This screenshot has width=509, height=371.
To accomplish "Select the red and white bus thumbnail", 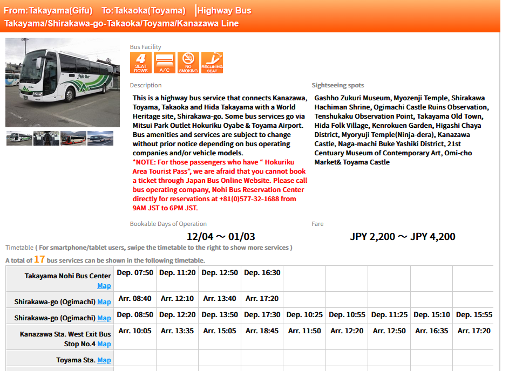I will pyautogui.click(x=73, y=139).
